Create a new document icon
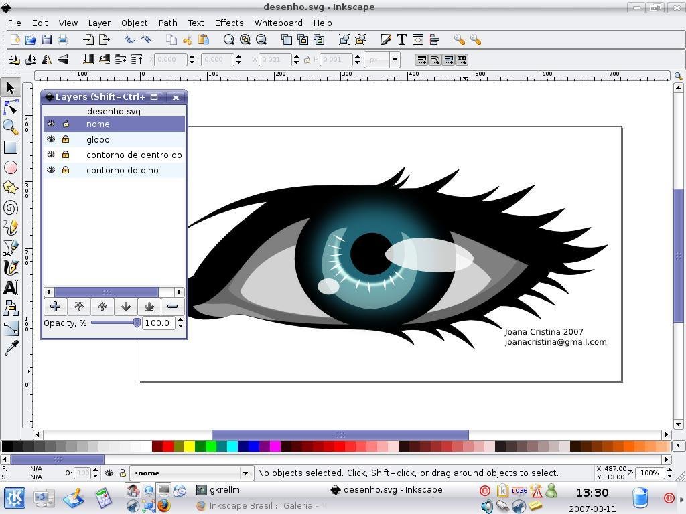The image size is (686, 514). [x=15, y=39]
